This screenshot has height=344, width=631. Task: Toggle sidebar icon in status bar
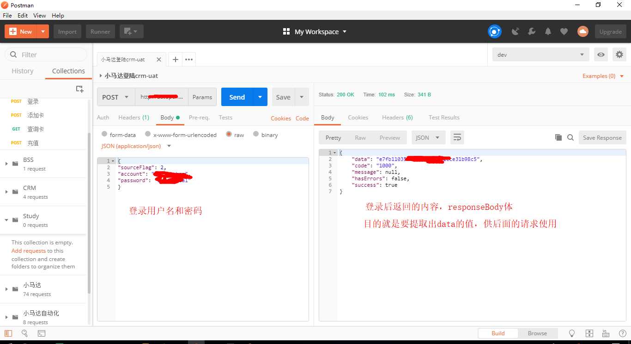pyautogui.click(x=8, y=333)
